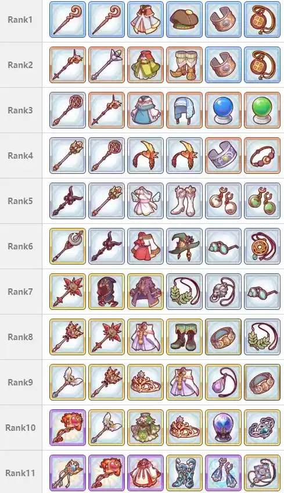Select the white boots in Rank5

click(x=184, y=201)
